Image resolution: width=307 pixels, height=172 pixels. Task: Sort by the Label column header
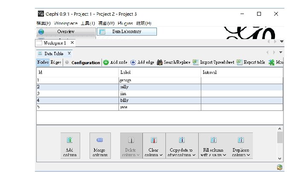[160, 72]
